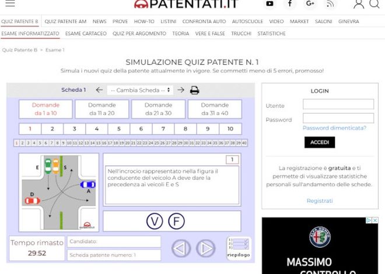Jump to question 10 large box
Viewport: 385px width, 274px height.
[x=230, y=129]
